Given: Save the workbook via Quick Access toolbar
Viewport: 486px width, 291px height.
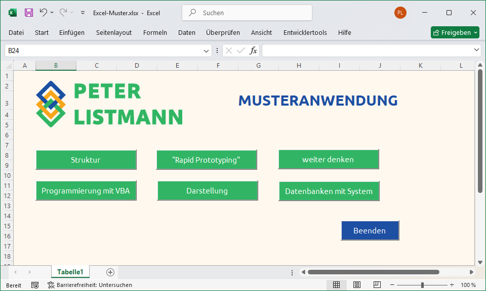Looking at the screenshot, I should [x=28, y=13].
